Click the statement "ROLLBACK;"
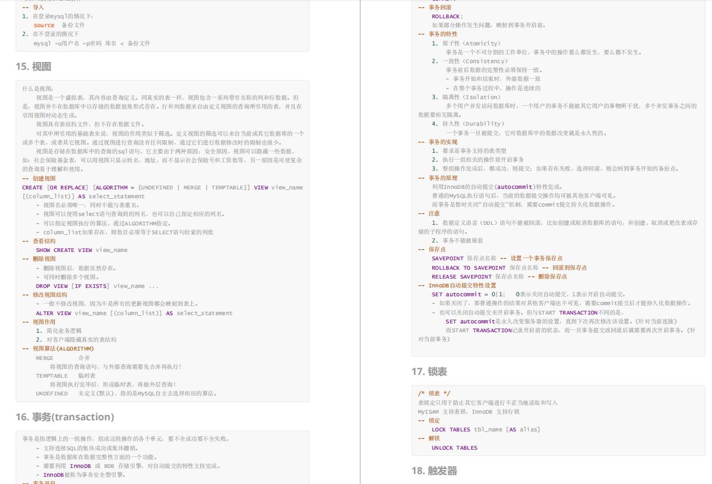The image size is (712, 484). pyautogui.click(x=447, y=16)
